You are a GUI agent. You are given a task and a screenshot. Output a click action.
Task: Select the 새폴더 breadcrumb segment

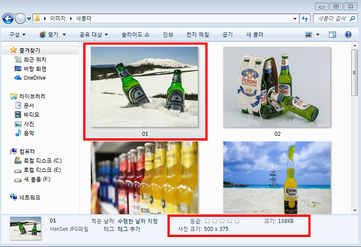(84, 19)
